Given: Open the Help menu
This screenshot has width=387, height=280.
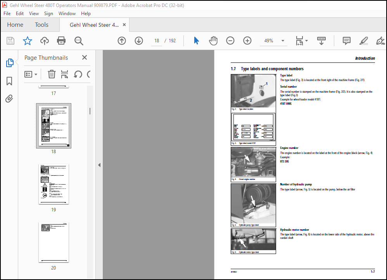Looking at the screenshot, I should tap(86, 14).
